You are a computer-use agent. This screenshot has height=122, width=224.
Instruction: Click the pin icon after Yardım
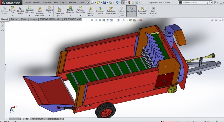(x=88, y=2)
